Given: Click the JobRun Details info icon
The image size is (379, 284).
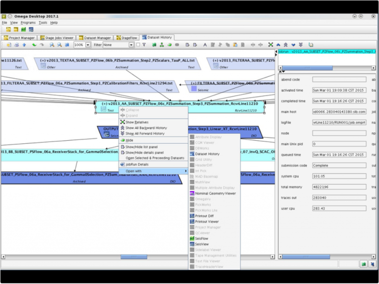Looking at the screenshot, I should (122, 164).
